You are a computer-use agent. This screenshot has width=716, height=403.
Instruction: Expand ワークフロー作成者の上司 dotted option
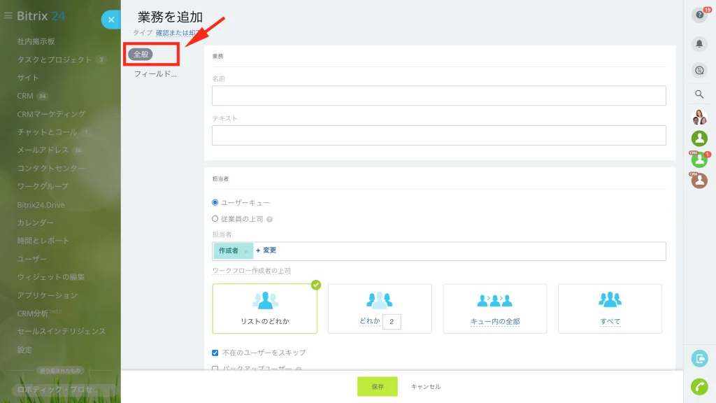tap(251, 271)
